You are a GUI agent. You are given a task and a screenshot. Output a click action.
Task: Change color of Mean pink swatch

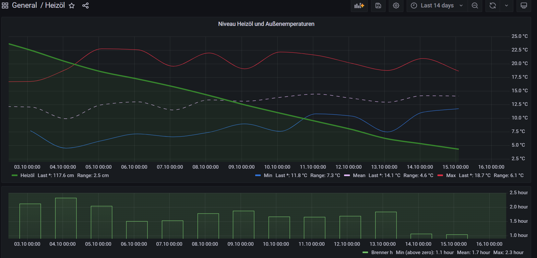tap(347, 175)
